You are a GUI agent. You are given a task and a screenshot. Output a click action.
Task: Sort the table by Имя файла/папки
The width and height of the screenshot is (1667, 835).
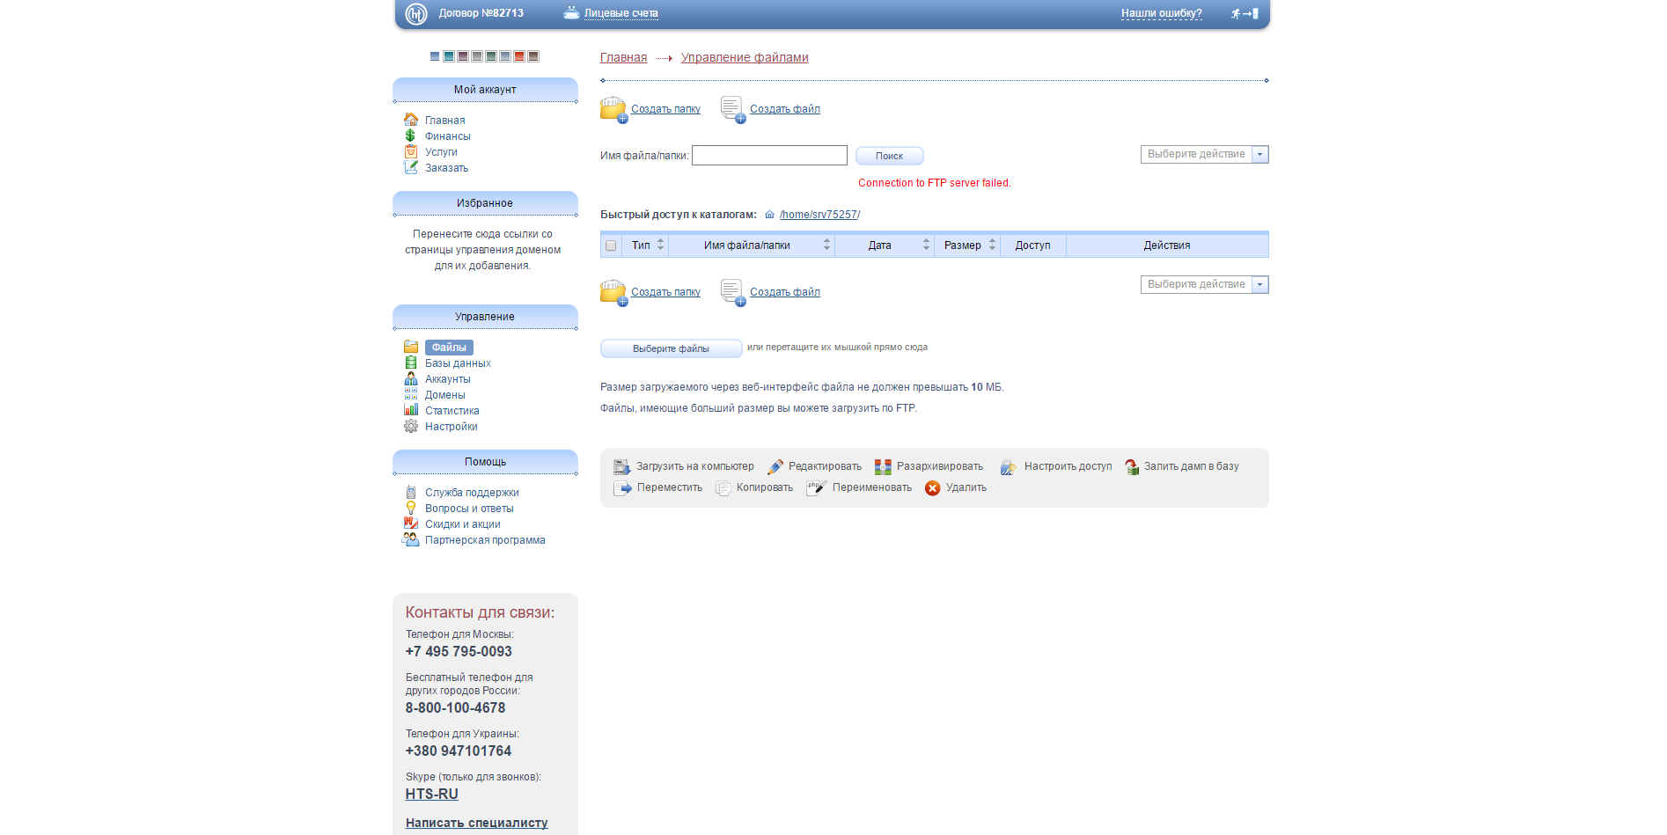(x=752, y=245)
